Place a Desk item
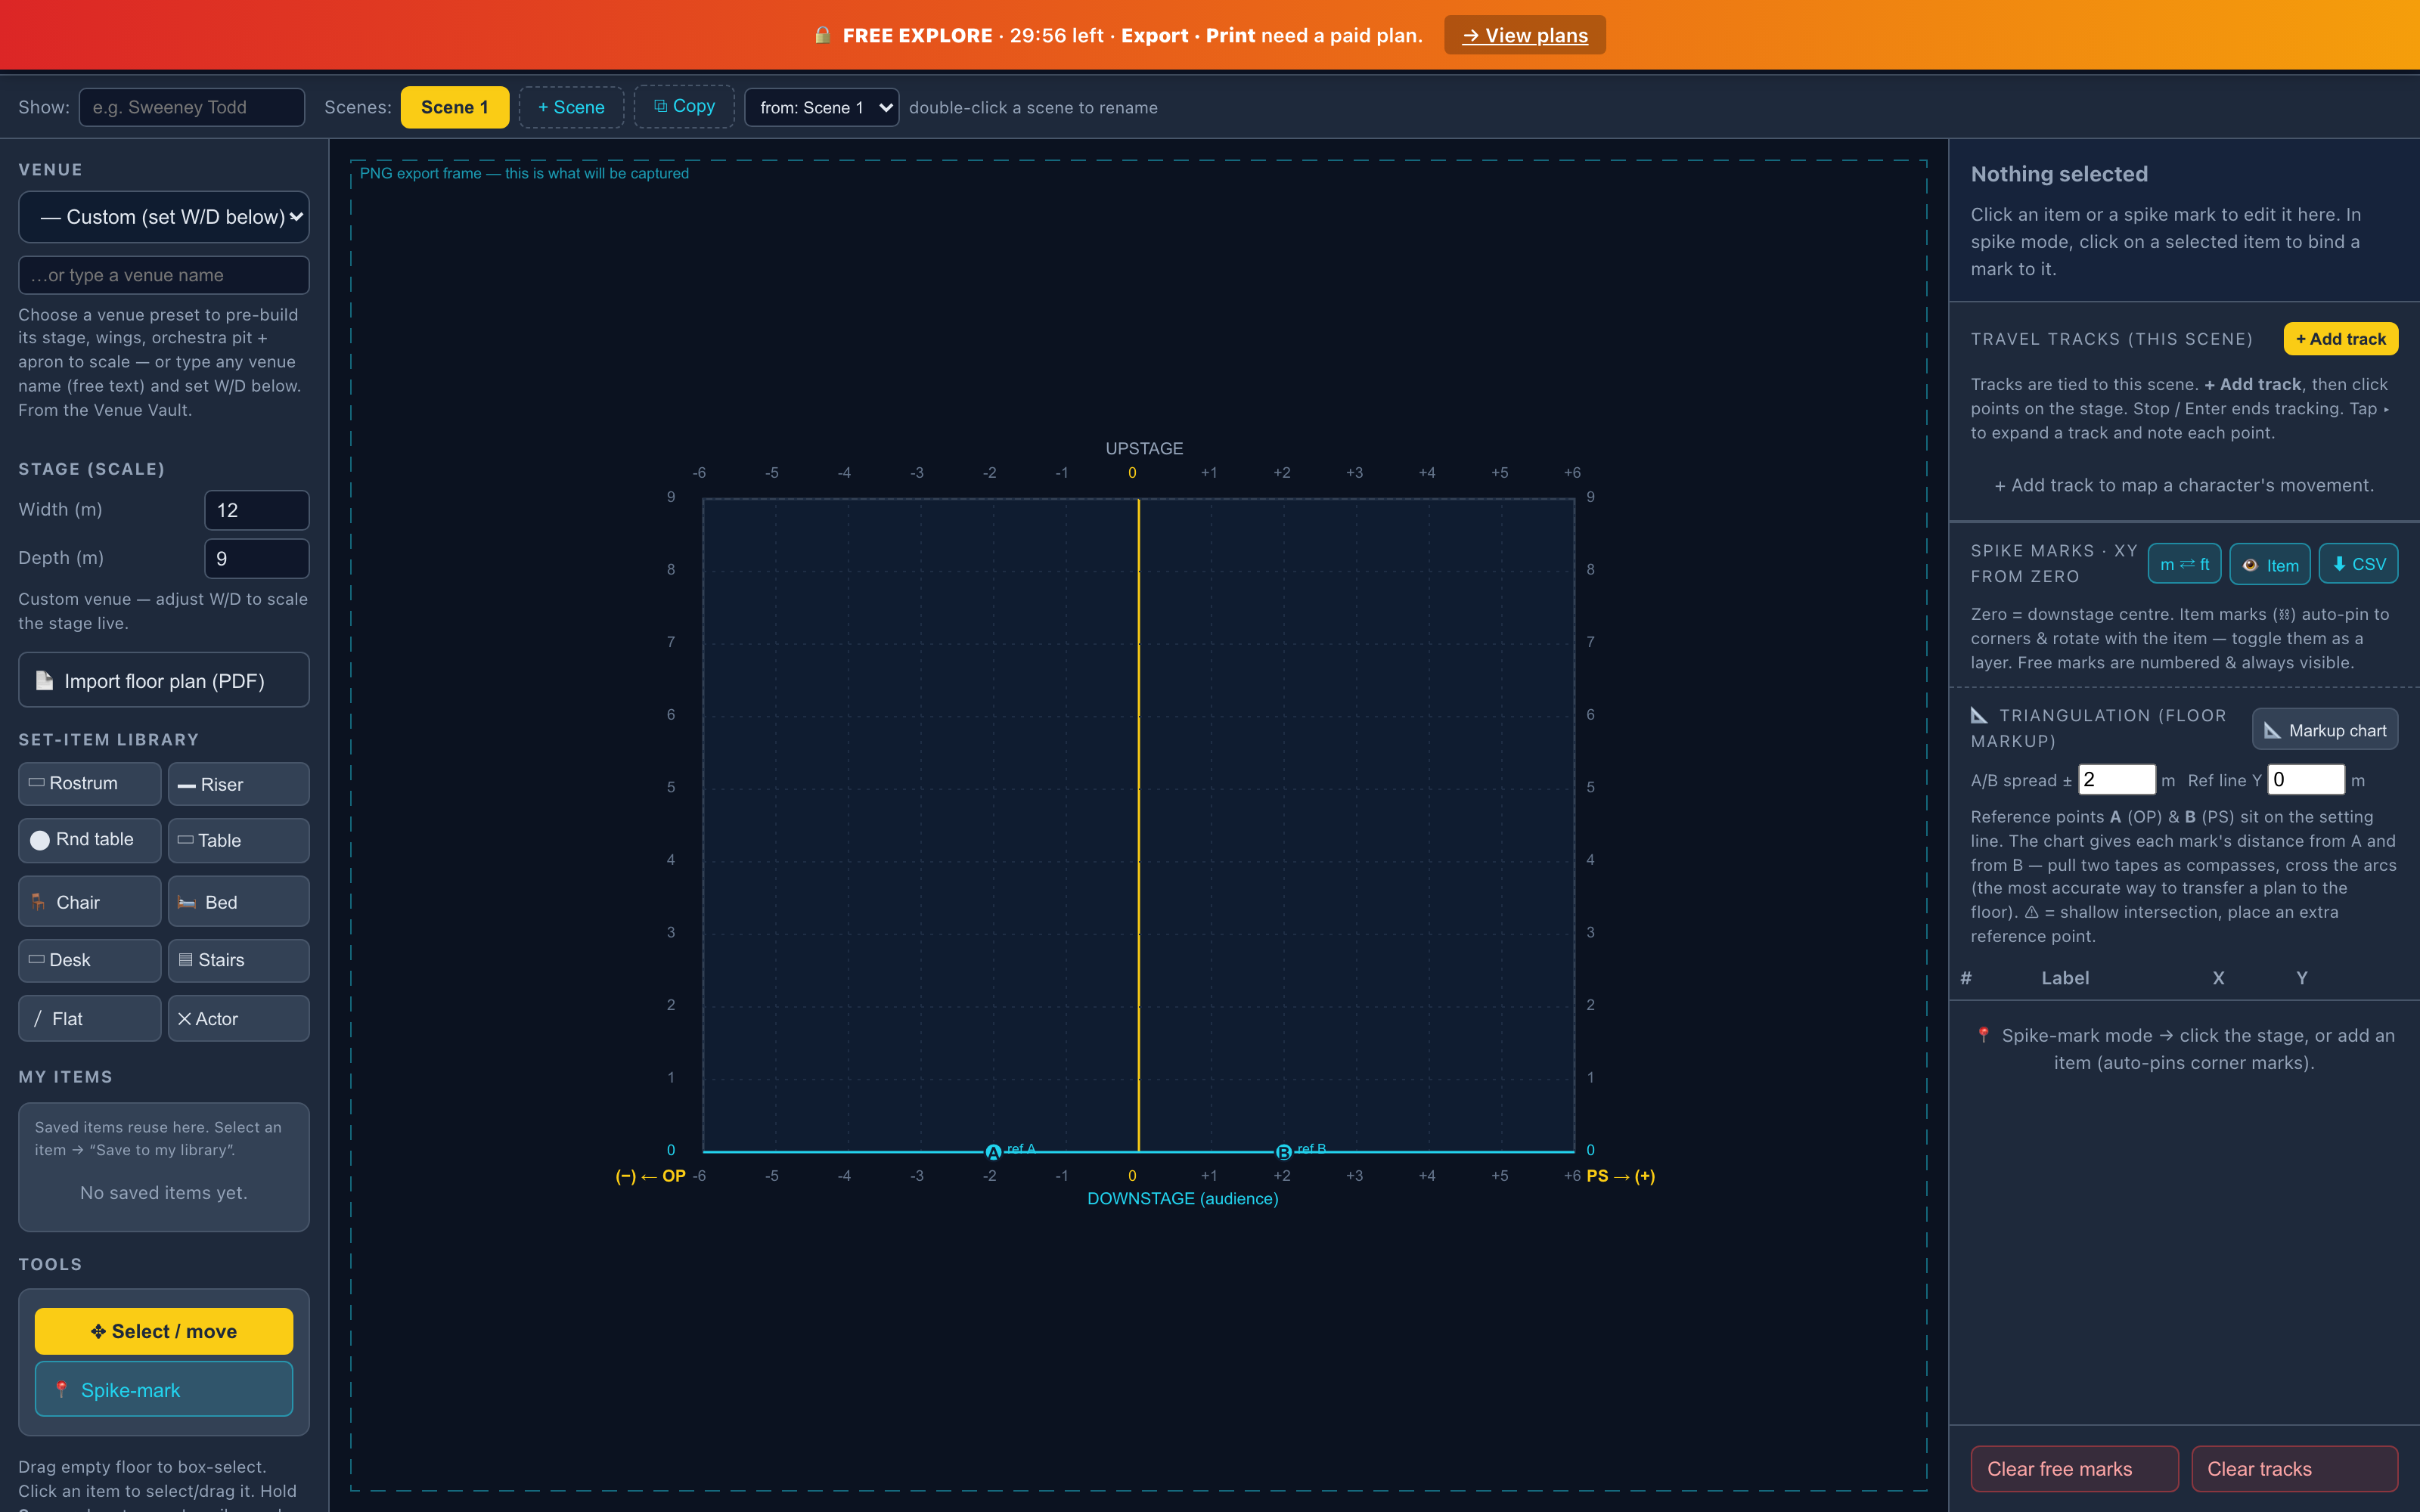Image resolution: width=2420 pixels, height=1512 pixels. 89,960
